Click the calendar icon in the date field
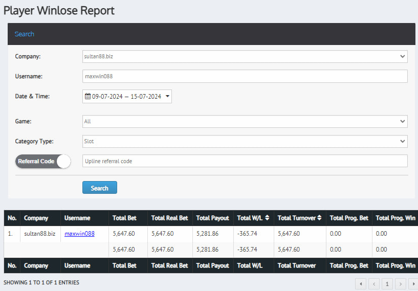Image resolution: width=418 pixels, height=291 pixels. point(87,96)
